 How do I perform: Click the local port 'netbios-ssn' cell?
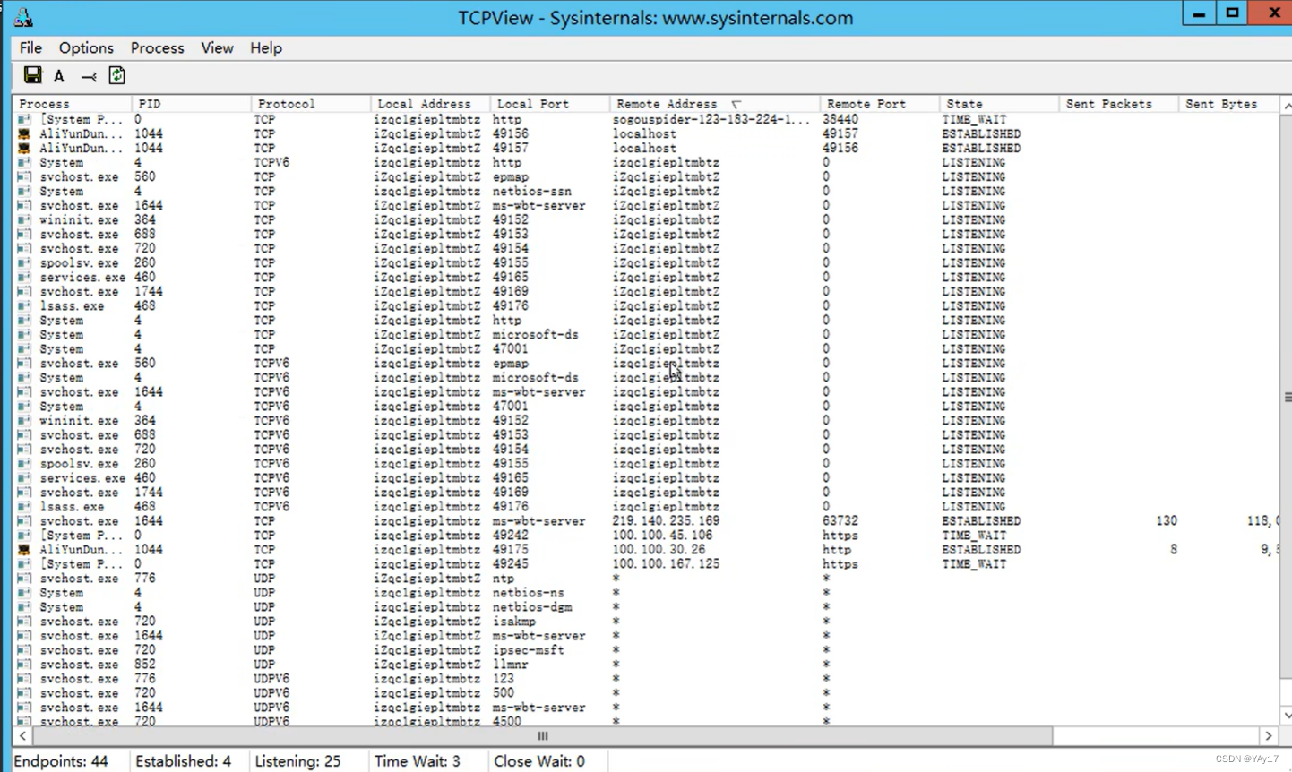(532, 192)
